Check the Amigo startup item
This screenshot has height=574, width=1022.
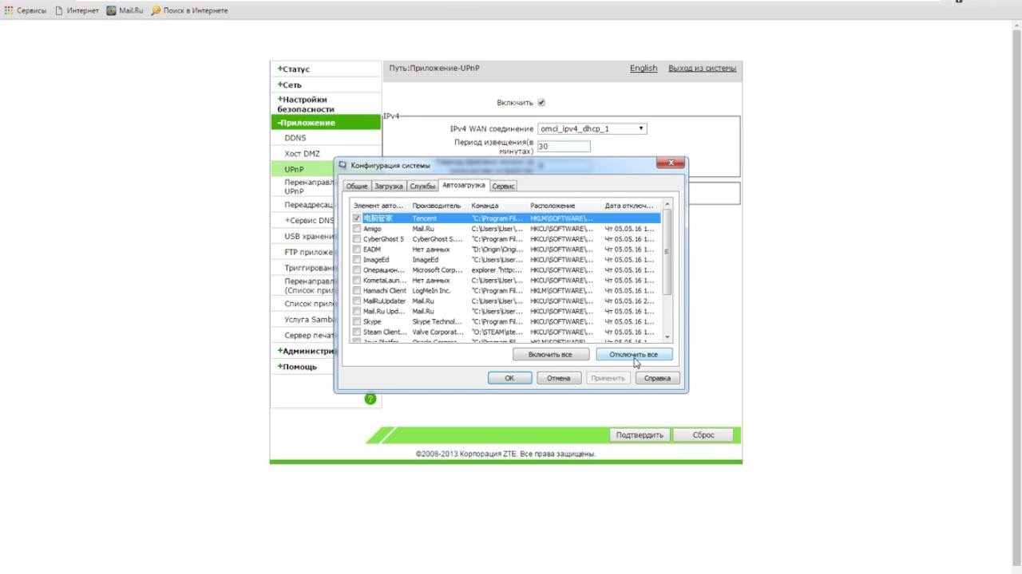(x=357, y=229)
